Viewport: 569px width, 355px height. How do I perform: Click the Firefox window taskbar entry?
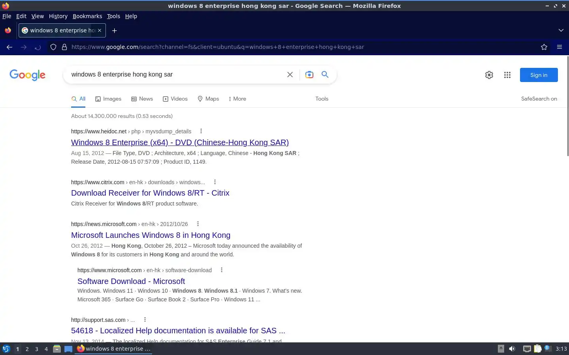pyautogui.click(x=114, y=349)
